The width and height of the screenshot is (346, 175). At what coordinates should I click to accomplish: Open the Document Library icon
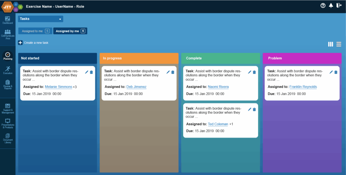point(7,138)
